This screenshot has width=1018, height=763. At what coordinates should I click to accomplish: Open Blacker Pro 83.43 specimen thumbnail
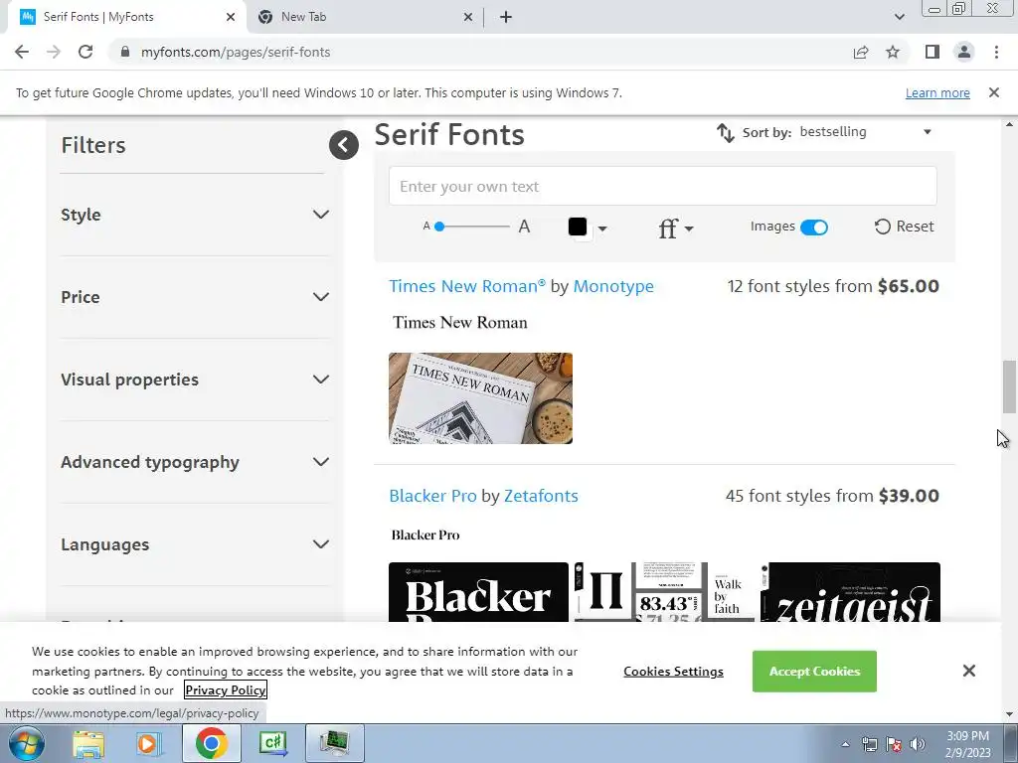click(x=664, y=592)
